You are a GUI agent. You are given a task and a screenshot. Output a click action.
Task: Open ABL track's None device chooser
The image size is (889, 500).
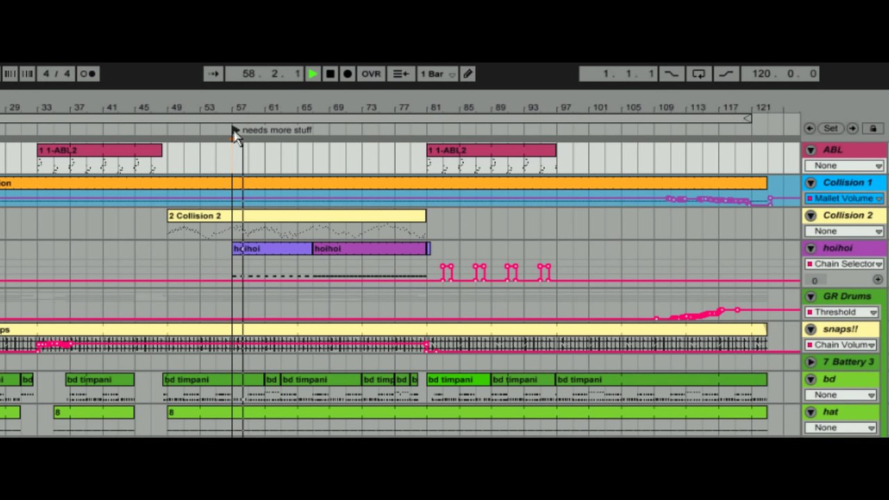[x=844, y=165]
